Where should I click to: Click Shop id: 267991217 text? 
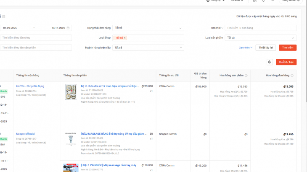tap(26, 139)
